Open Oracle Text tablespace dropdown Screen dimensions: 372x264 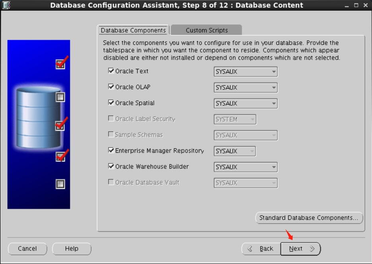tap(246, 72)
